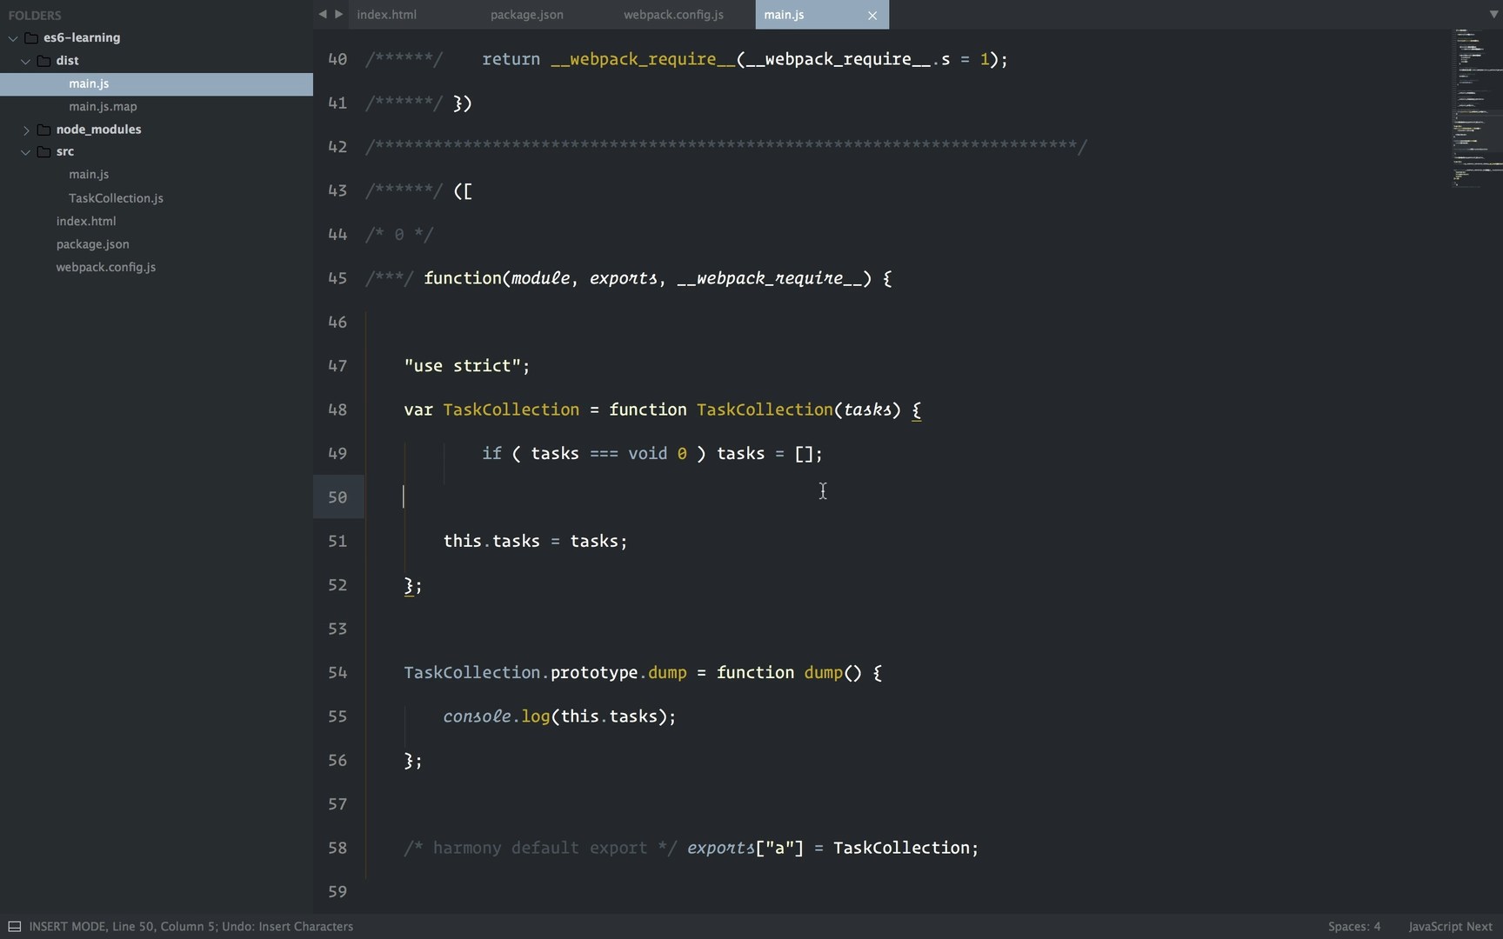This screenshot has height=939, width=1503.
Task: Click the /* 0 */ comment on line 44
Action: click(399, 235)
